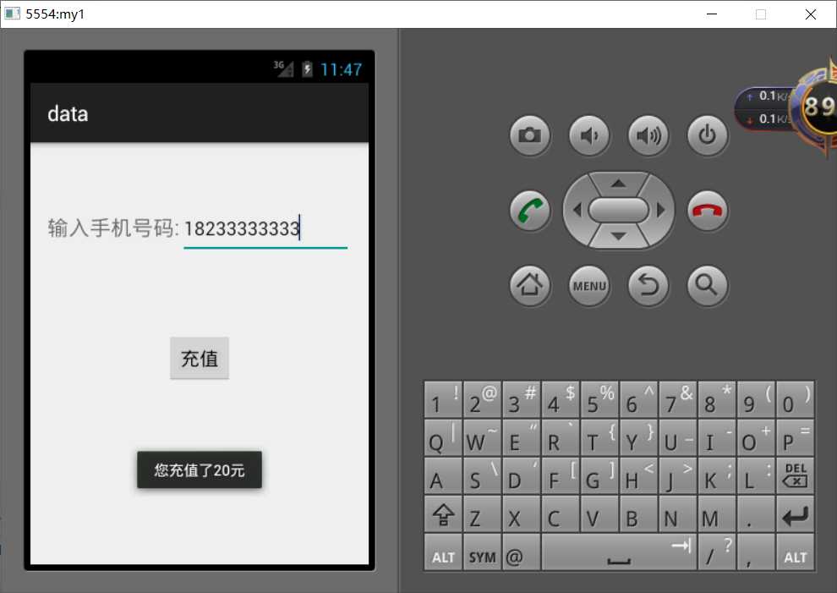The width and height of the screenshot is (837, 593).
Task: Click the 5554:my1 window title icon
Action: [12, 14]
